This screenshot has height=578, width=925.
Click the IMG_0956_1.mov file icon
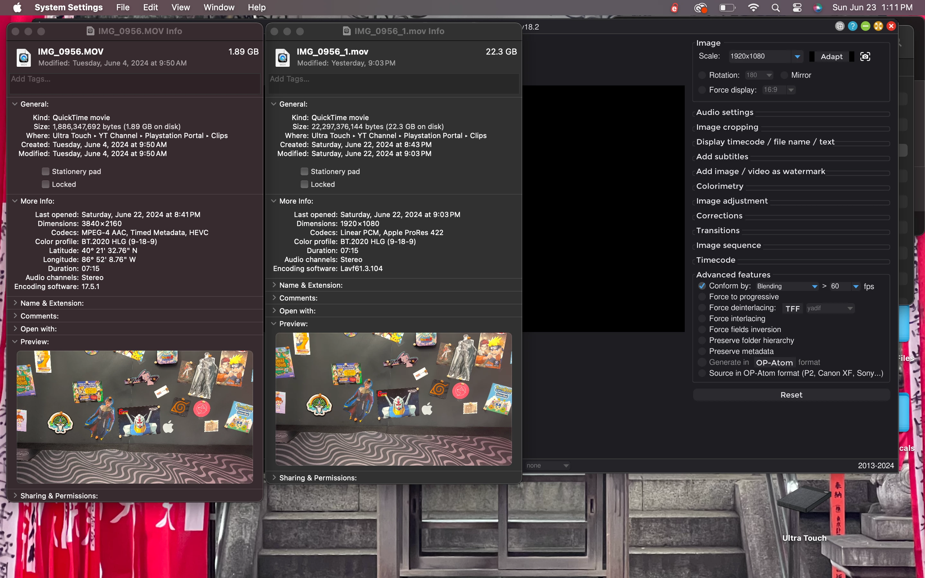[x=282, y=57]
